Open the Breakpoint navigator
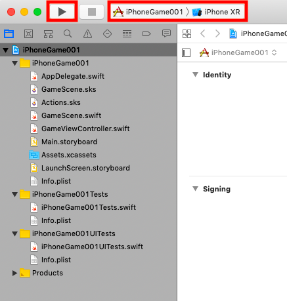The width and height of the screenshot is (287, 301). click(146, 33)
